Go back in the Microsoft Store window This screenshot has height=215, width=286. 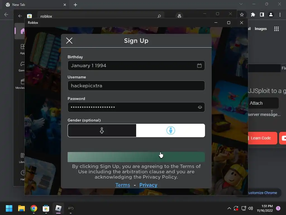pos(20,16)
